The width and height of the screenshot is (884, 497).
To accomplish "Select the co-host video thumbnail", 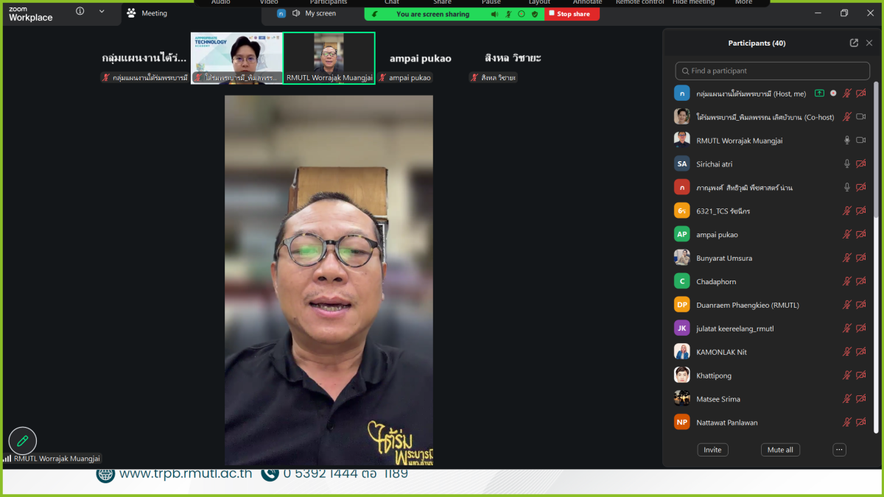I will [236, 58].
